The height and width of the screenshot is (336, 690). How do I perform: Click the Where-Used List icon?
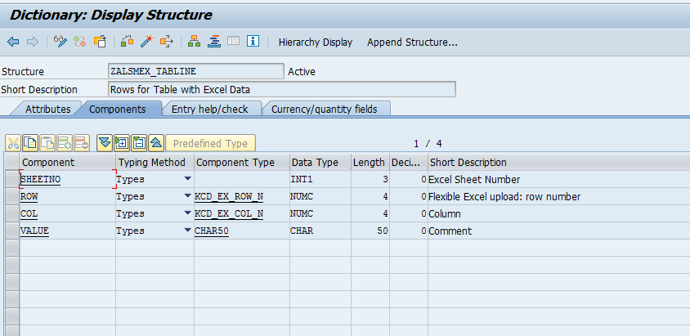pyautogui.click(x=167, y=42)
